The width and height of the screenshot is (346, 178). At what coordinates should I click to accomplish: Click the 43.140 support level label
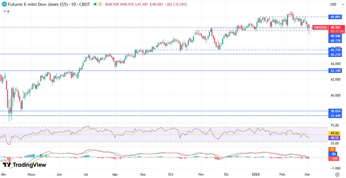pyautogui.click(x=336, y=71)
